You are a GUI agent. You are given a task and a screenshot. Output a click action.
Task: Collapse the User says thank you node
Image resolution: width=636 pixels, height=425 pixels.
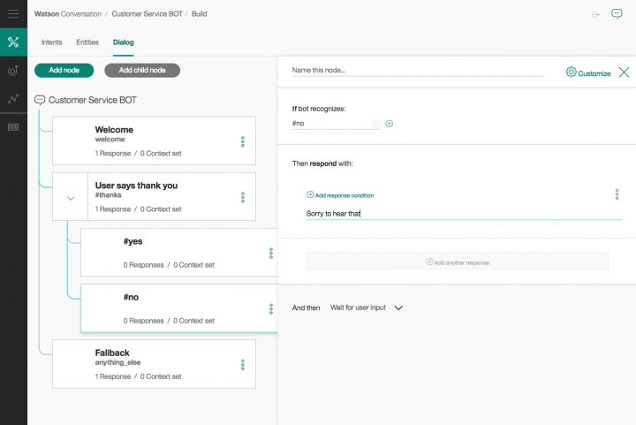tap(71, 198)
